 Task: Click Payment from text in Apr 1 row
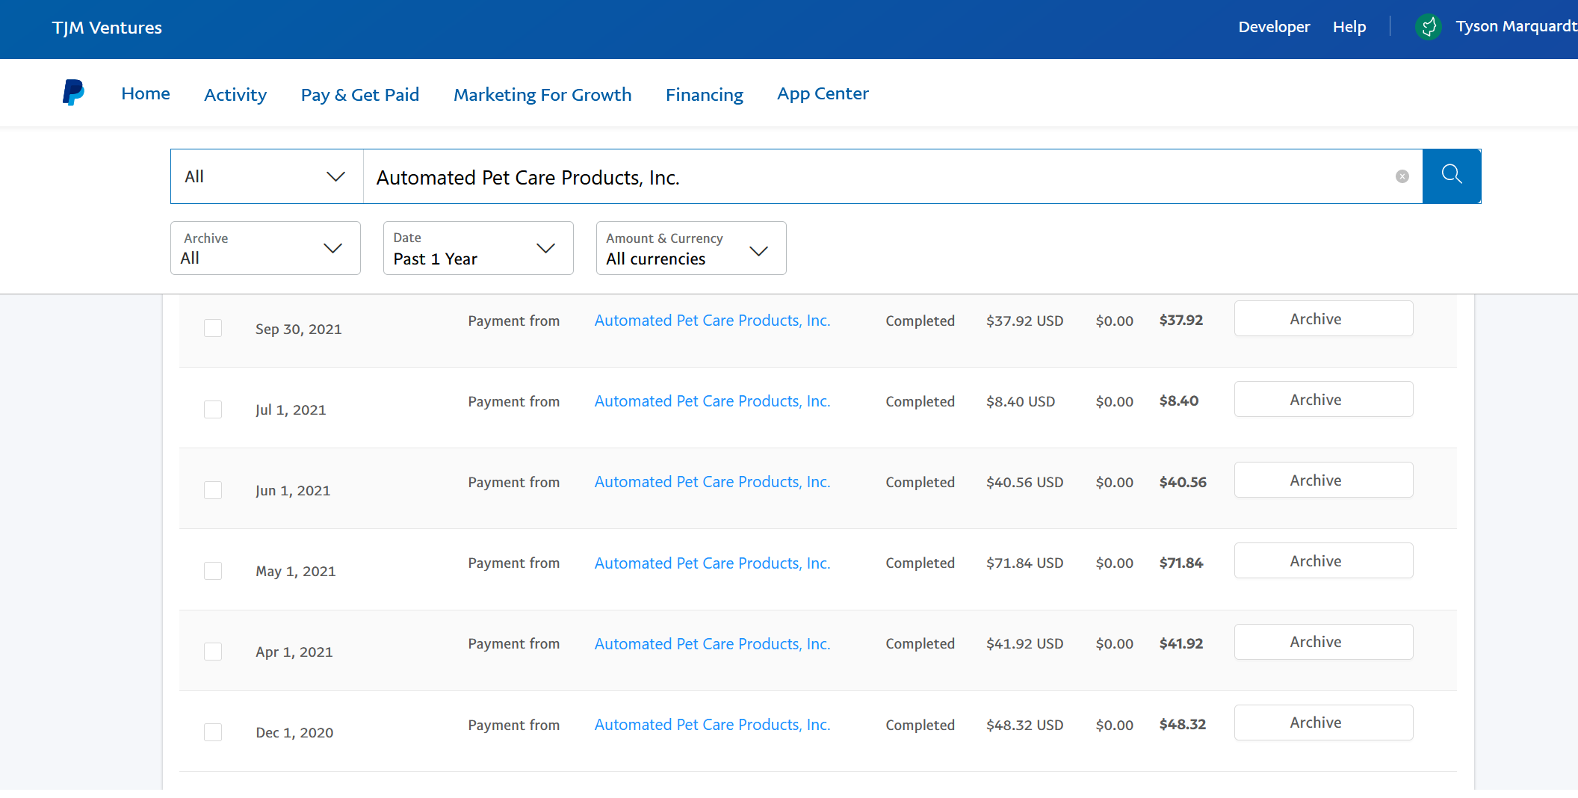(x=513, y=644)
